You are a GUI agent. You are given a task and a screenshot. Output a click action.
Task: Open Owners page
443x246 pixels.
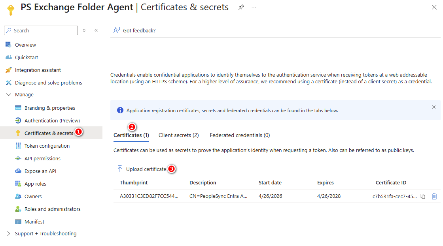click(x=33, y=197)
